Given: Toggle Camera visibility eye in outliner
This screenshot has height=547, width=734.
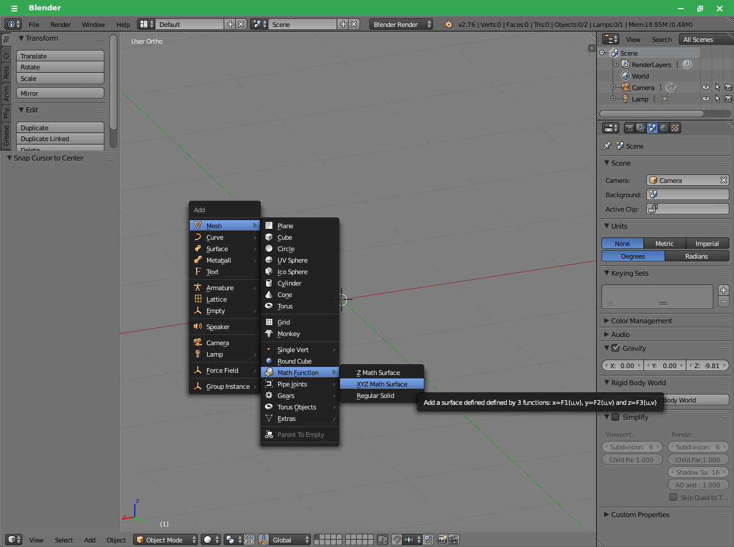Looking at the screenshot, I should (x=706, y=87).
